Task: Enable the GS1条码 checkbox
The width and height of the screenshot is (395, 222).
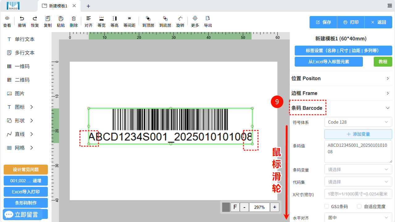Action: (326, 206)
